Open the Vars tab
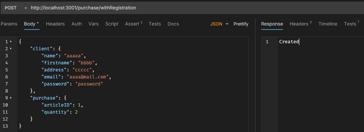Viewport: 364px width, 132px height. [93, 24]
